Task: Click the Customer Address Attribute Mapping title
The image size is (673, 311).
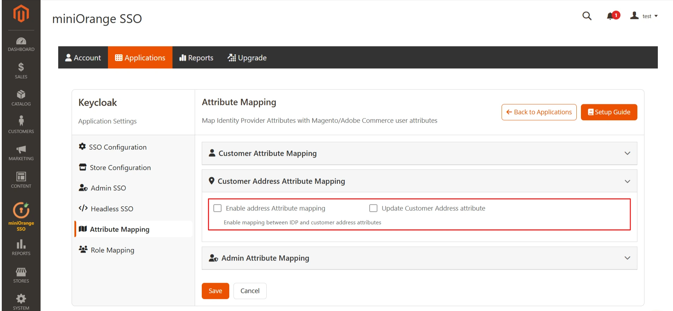Action: point(281,181)
